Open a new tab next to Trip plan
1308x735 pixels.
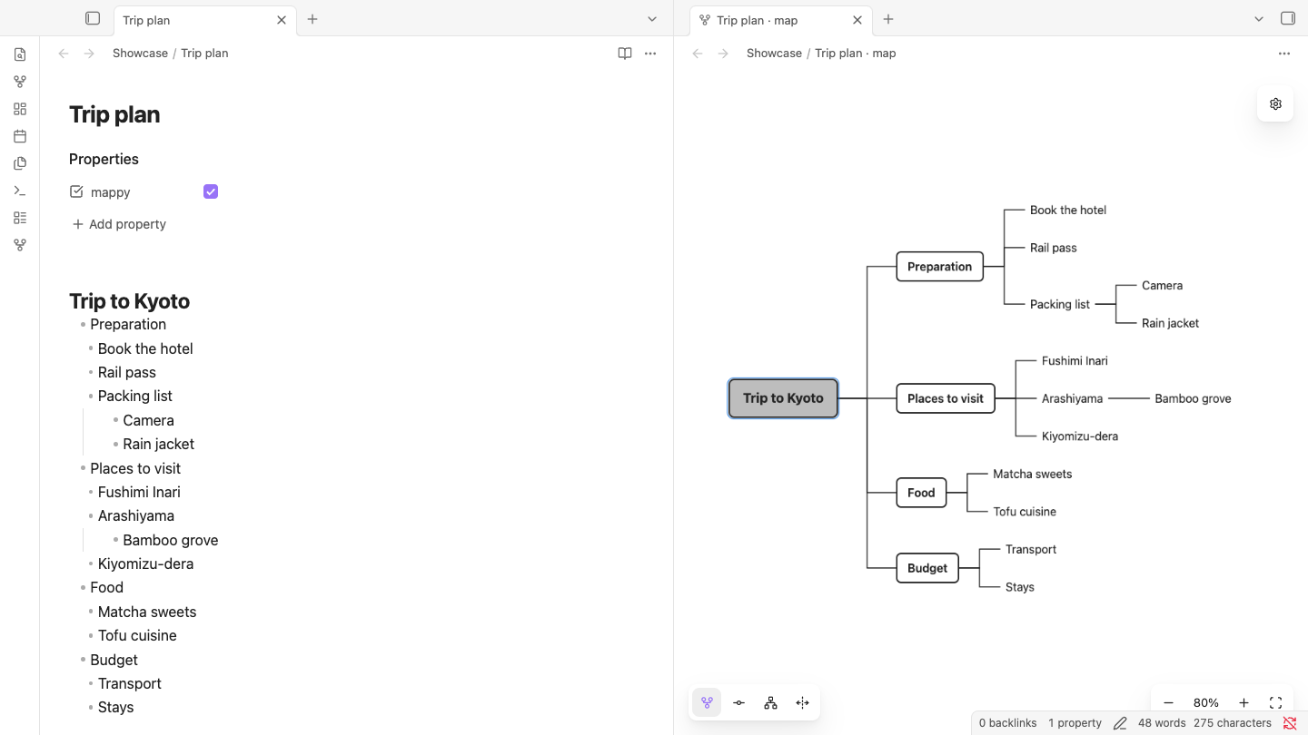coord(312,19)
